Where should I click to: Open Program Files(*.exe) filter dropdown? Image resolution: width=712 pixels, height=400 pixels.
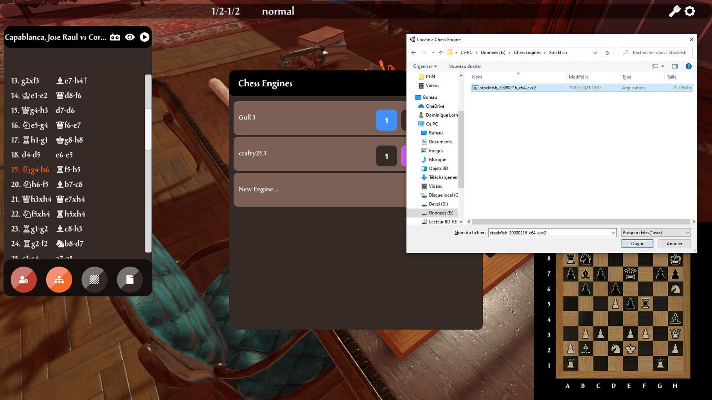(x=656, y=233)
